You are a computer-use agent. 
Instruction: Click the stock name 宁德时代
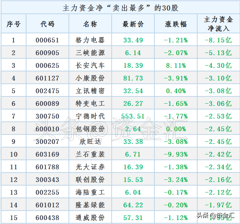click(x=90, y=116)
